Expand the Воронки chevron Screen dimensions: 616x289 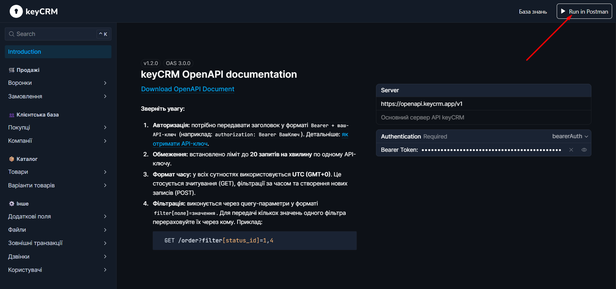click(x=105, y=83)
